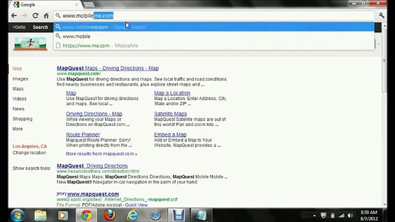Expand More search categories
The width and height of the screenshot is (395, 222).
pyautogui.click(x=18, y=129)
